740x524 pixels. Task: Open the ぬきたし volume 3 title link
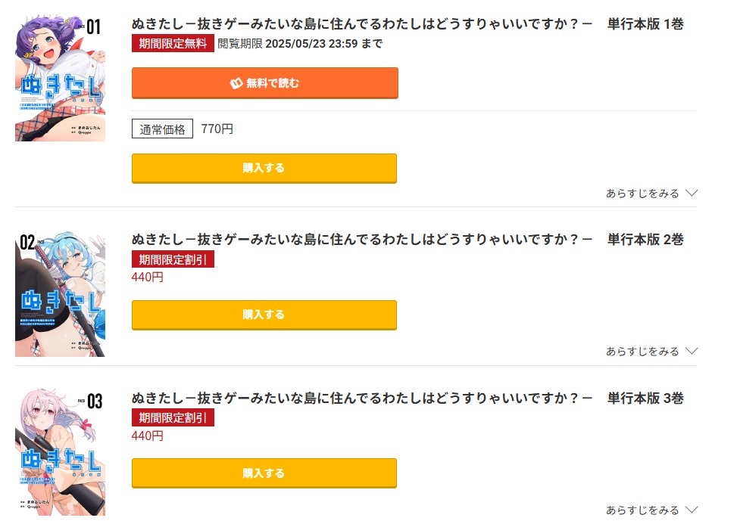point(356,398)
